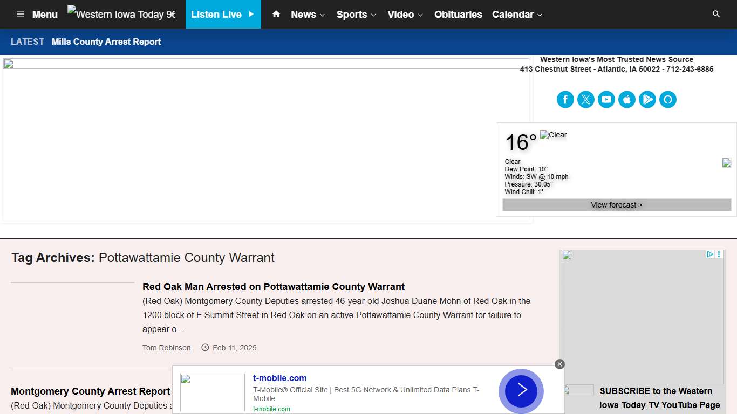
Task: Open the Google Play store icon
Action: point(647,99)
